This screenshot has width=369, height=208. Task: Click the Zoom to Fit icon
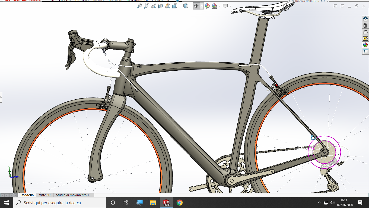[x=139, y=6]
